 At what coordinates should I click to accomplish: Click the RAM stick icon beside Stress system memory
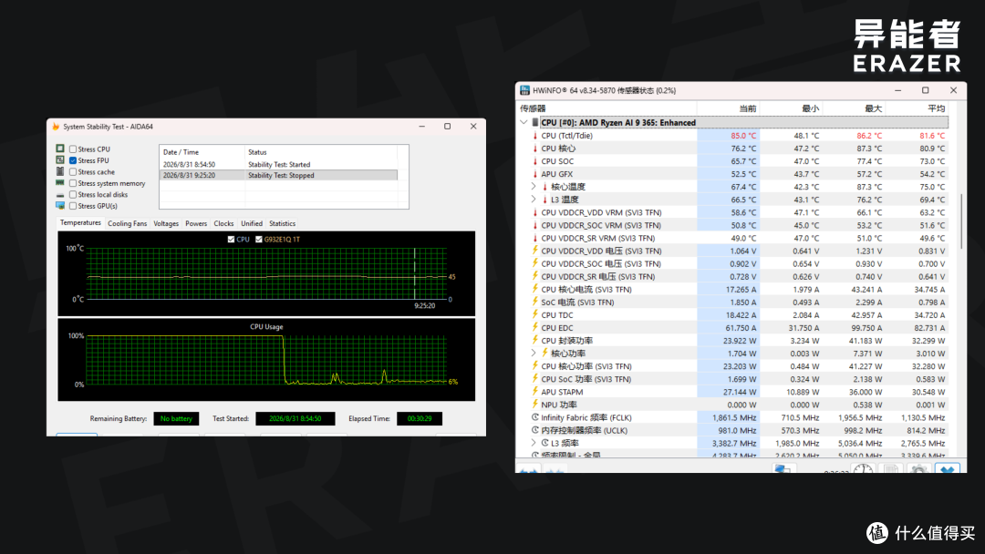click(x=59, y=182)
